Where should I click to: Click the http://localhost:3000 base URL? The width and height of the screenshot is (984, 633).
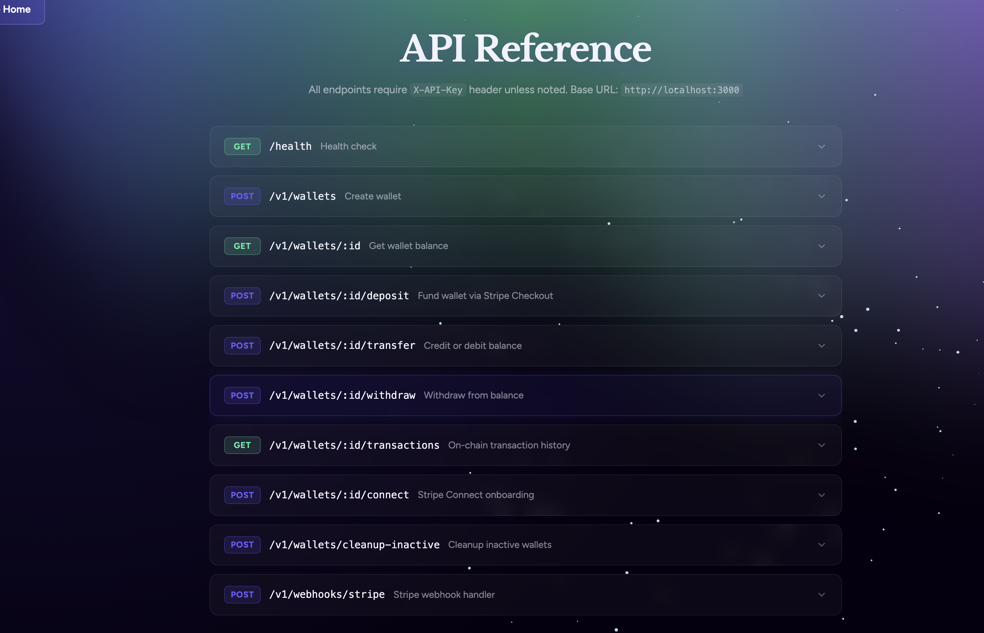681,90
